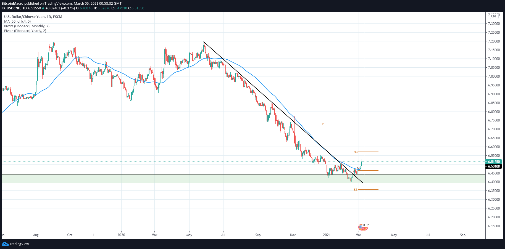The width and height of the screenshot is (505, 249).
Task: Select the Pivots (Fibonacci, Monthly, 2) legend
Action: coord(27,26)
